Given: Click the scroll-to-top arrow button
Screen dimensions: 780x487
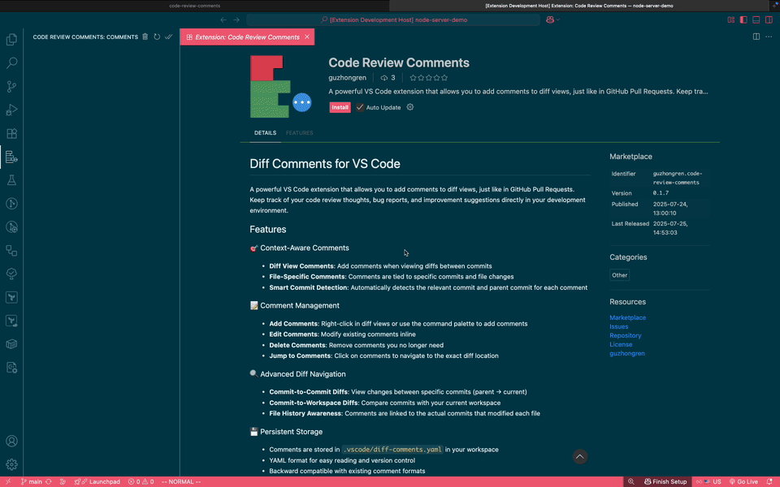Looking at the screenshot, I should [579, 457].
